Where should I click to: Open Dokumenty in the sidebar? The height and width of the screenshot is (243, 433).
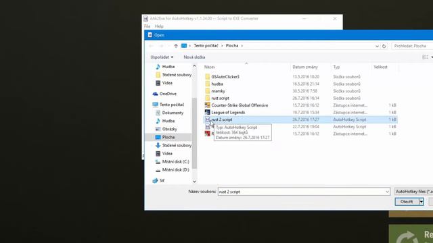pyautogui.click(x=173, y=113)
